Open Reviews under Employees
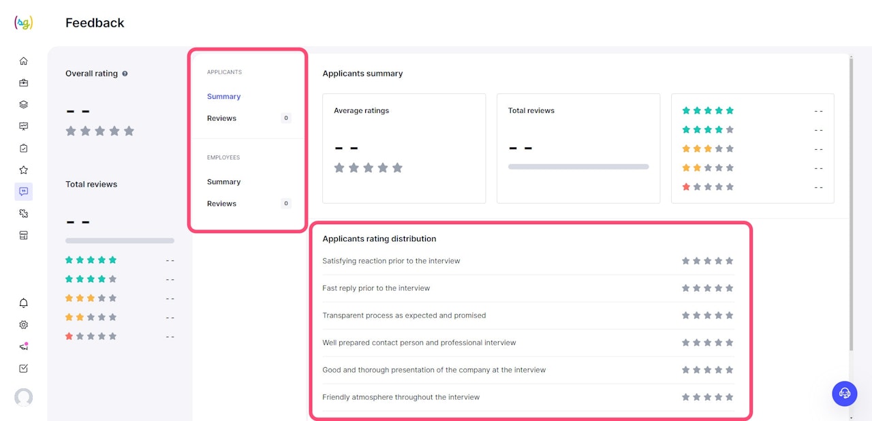This screenshot has height=421, width=872. pyautogui.click(x=222, y=204)
